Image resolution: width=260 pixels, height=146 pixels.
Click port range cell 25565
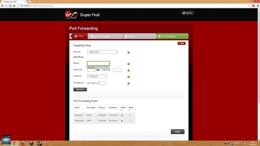89,115
